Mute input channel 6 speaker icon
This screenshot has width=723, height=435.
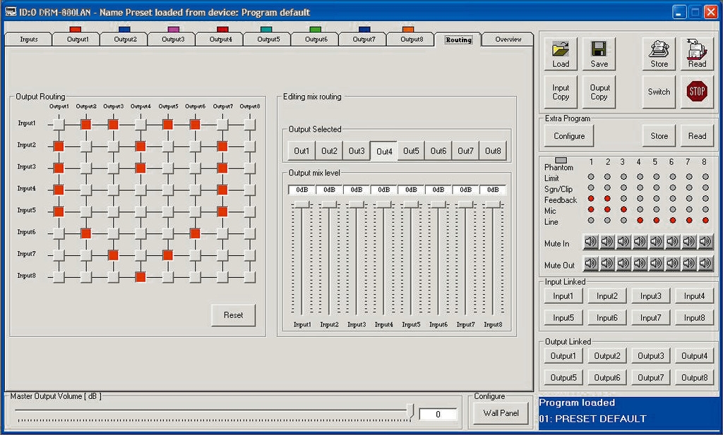(x=673, y=241)
